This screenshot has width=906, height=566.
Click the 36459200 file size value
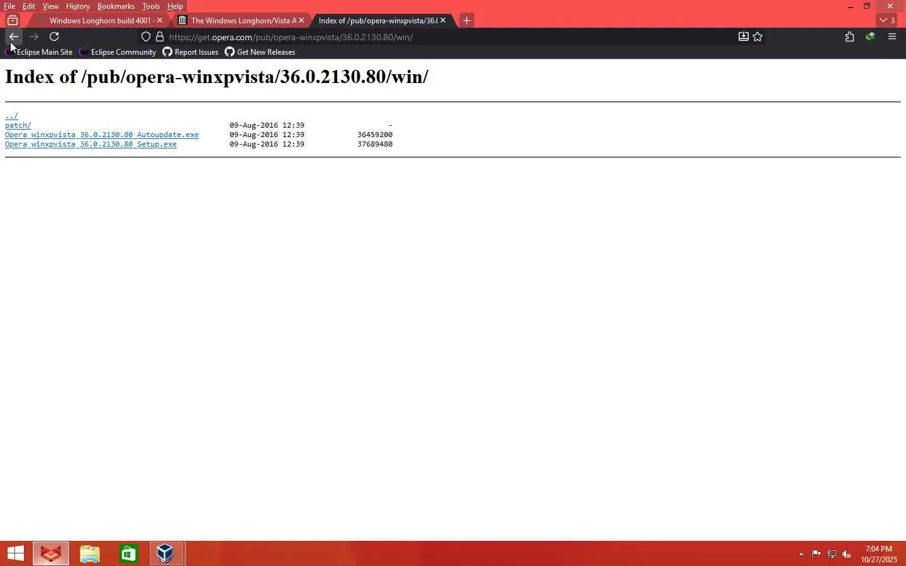click(x=375, y=135)
